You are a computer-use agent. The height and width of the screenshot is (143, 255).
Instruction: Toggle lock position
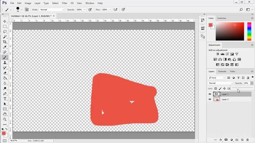coord(224,89)
